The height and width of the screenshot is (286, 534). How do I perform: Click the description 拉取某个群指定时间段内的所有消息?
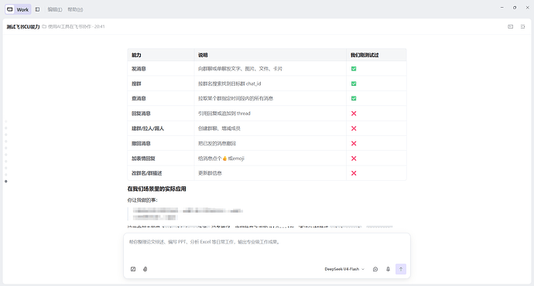click(x=236, y=98)
